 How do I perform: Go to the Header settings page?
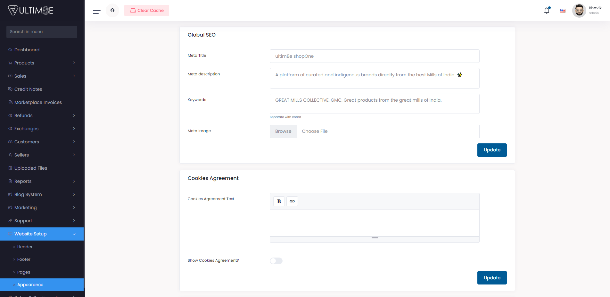24,247
